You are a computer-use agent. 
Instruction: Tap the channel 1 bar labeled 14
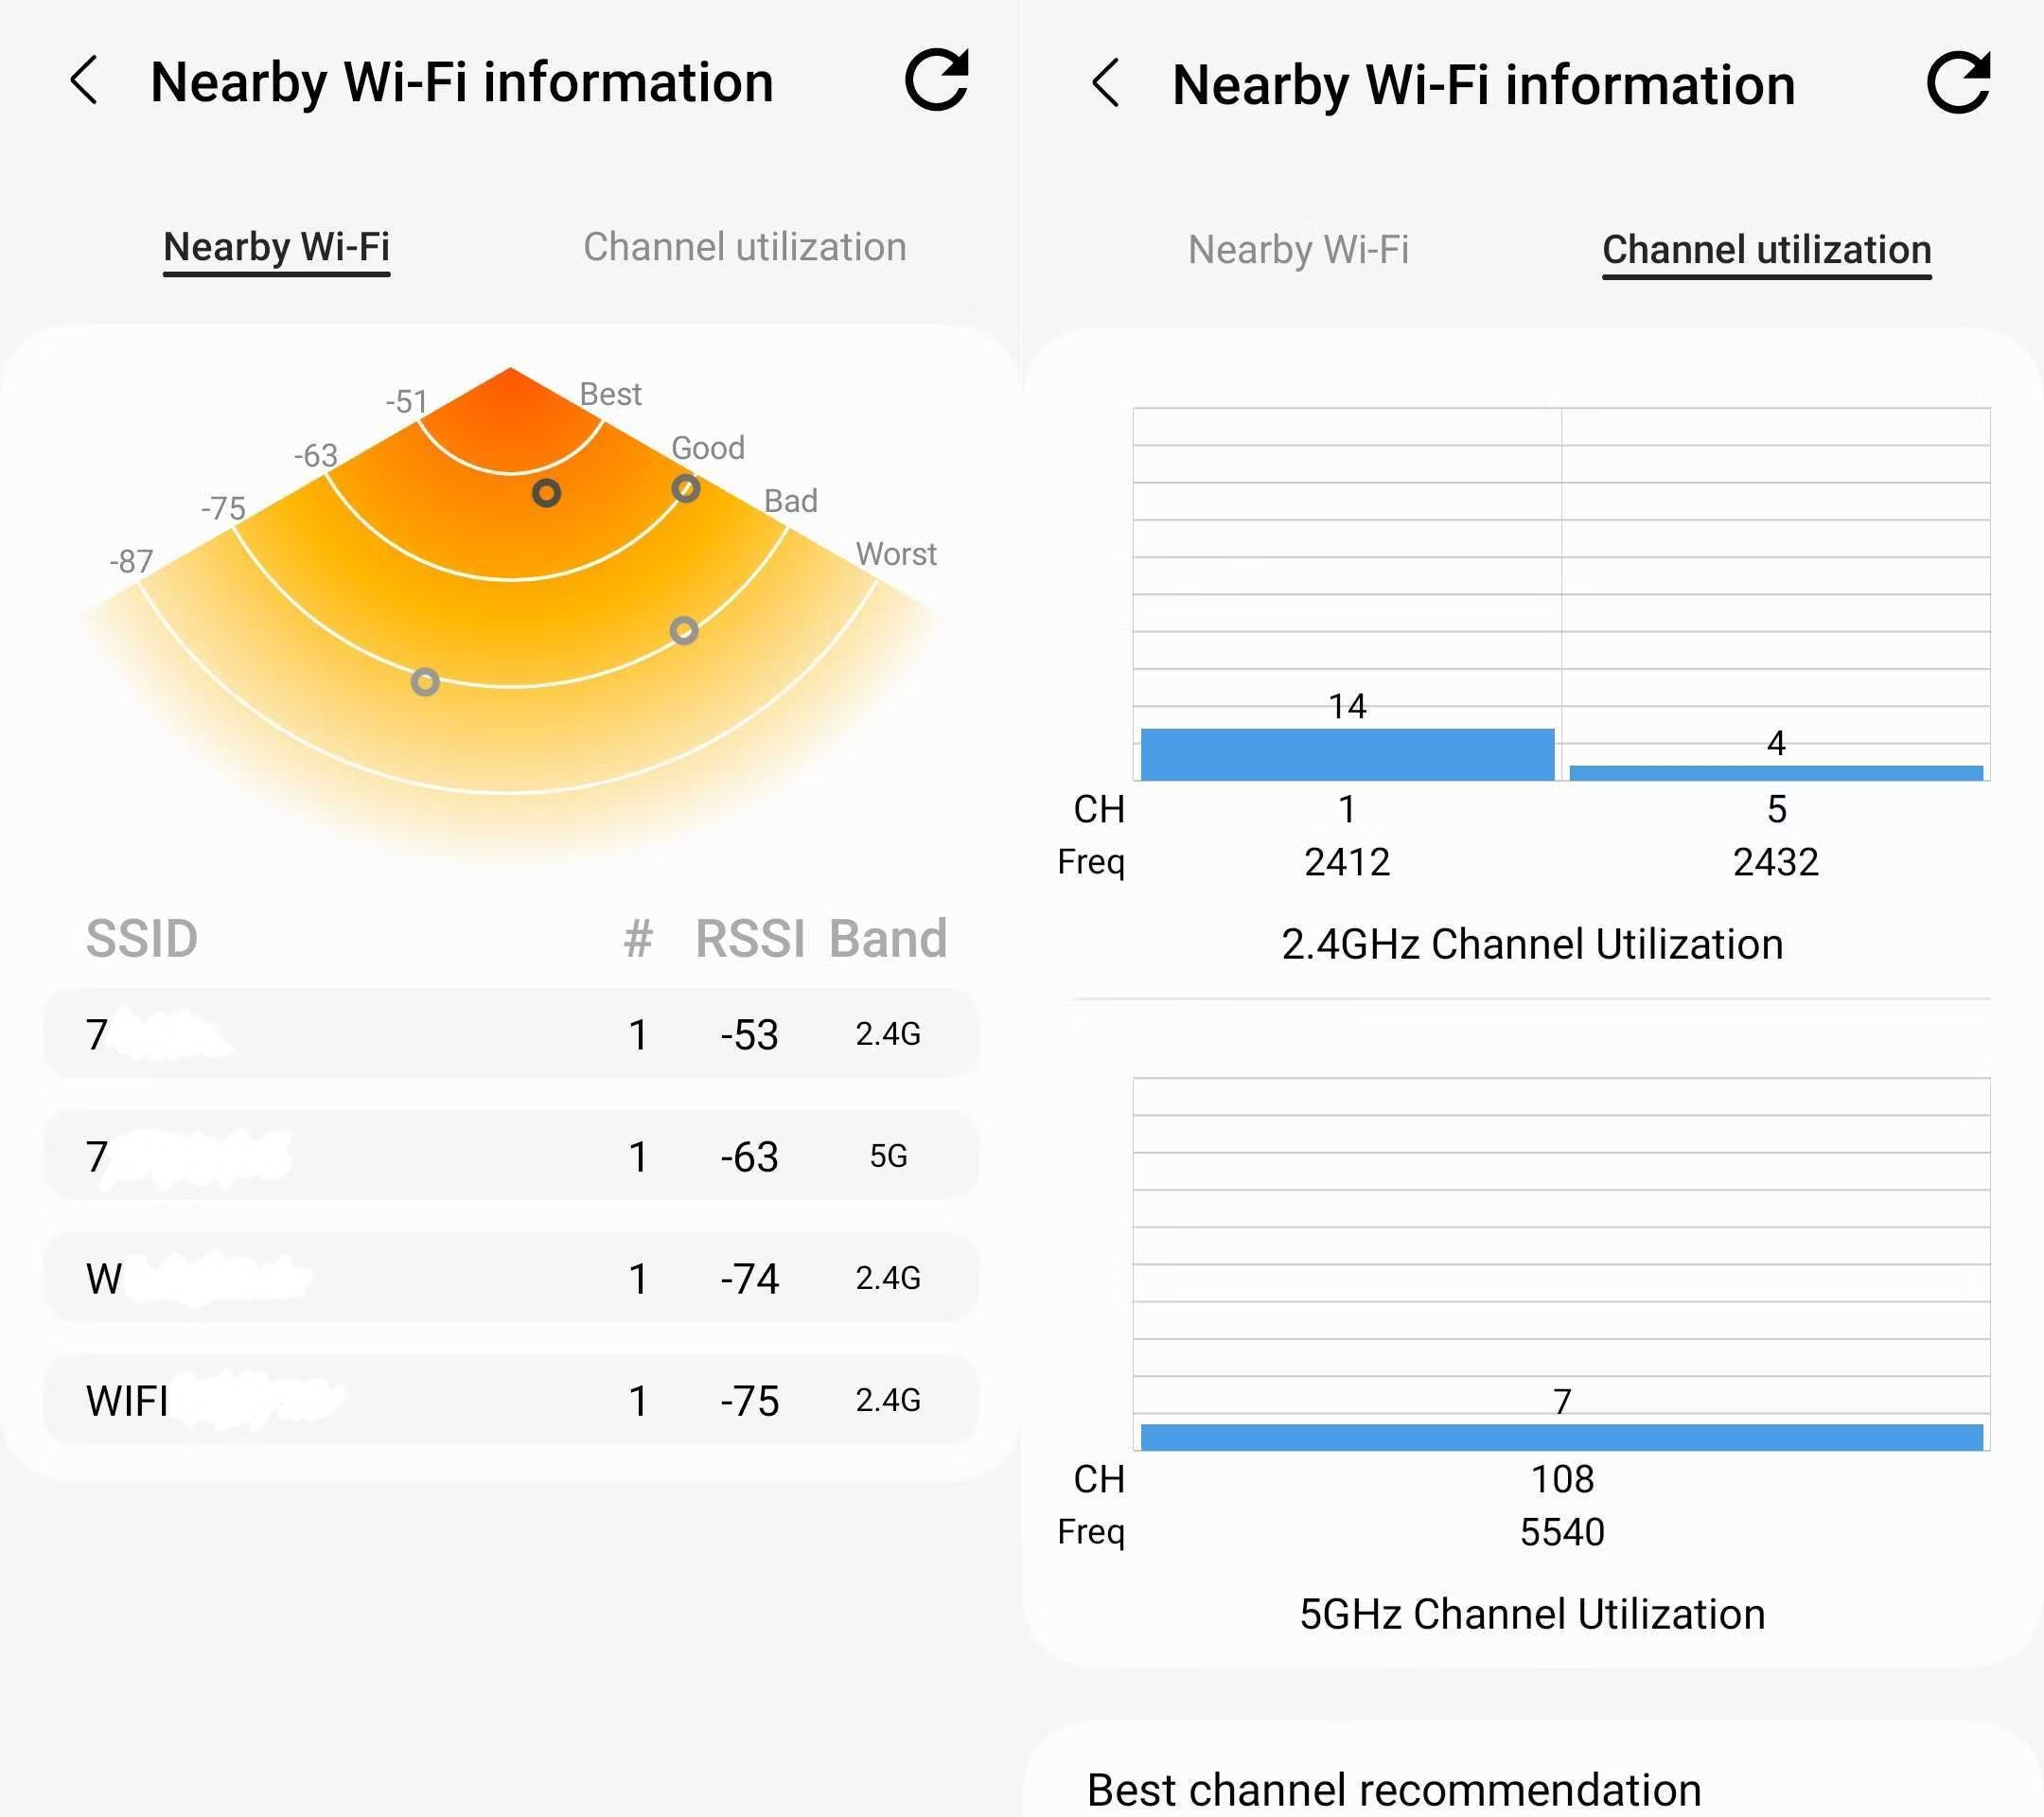click(1348, 754)
